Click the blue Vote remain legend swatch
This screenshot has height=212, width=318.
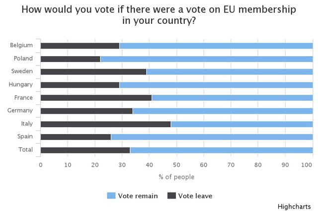[x=111, y=196]
